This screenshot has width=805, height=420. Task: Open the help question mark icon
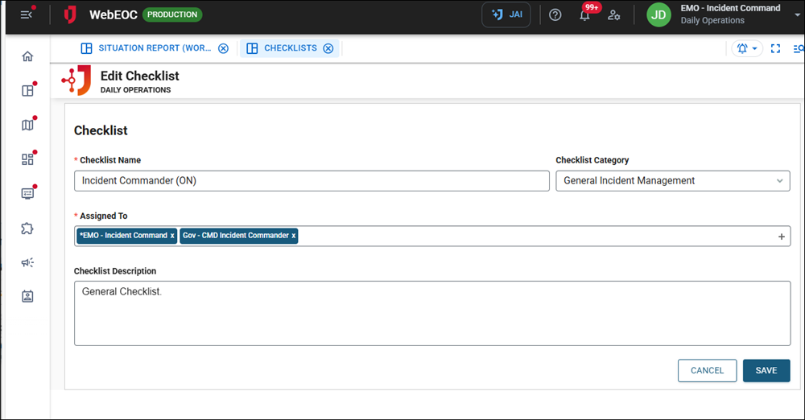pyautogui.click(x=555, y=14)
